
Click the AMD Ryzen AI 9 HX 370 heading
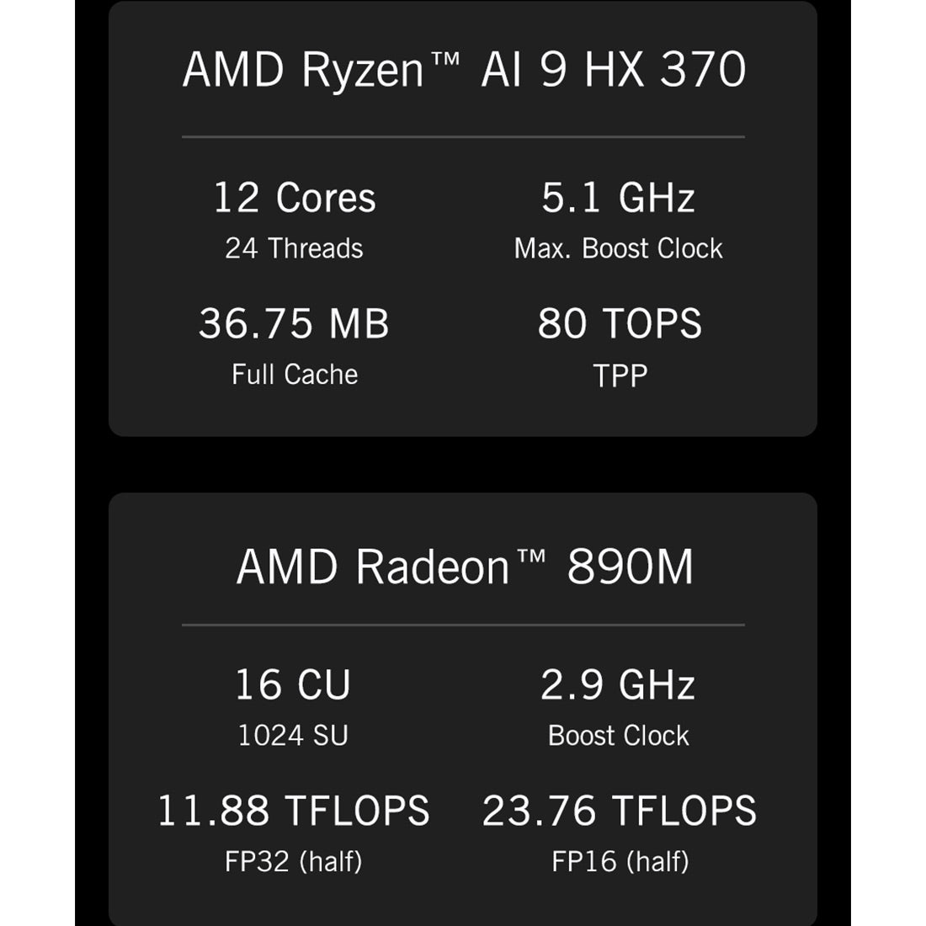coord(464,69)
